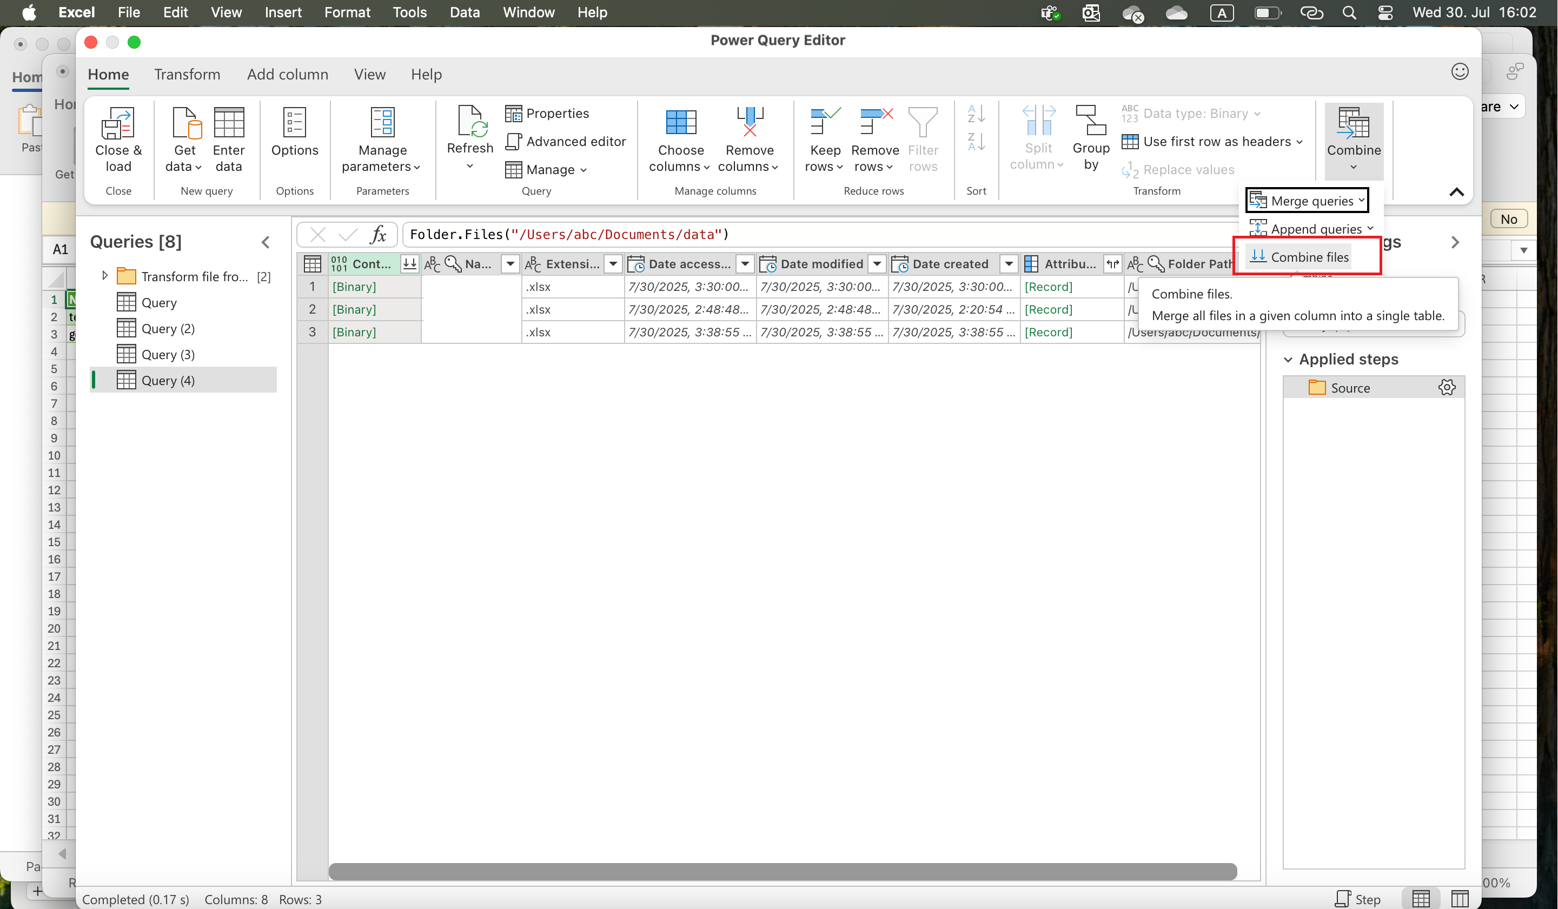Click [Record] link in row 1

pos(1049,287)
